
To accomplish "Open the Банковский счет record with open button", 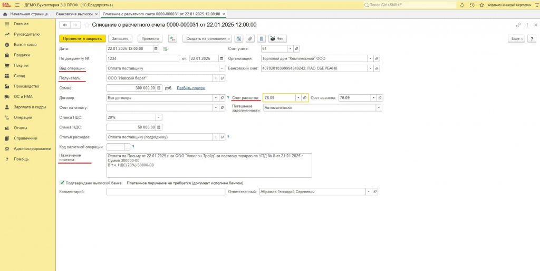I will 377,68.
